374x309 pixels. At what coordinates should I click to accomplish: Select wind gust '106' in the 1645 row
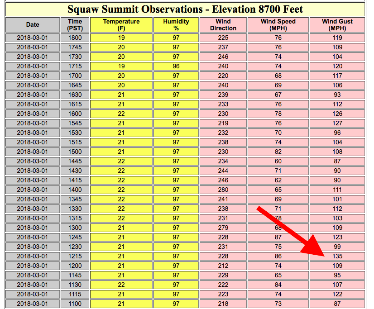click(337, 86)
